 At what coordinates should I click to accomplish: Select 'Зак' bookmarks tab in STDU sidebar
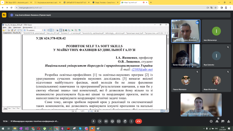[9, 108]
